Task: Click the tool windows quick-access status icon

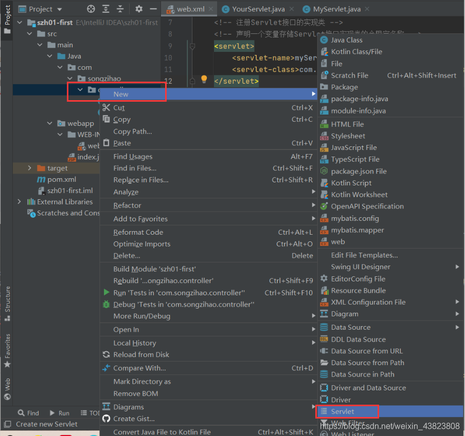Action: [7, 424]
